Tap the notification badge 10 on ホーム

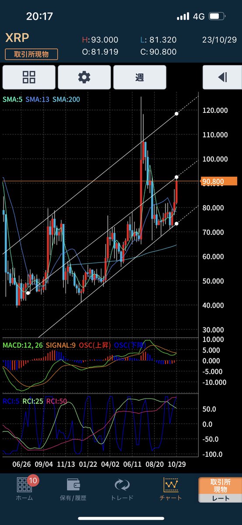coord(33,480)
